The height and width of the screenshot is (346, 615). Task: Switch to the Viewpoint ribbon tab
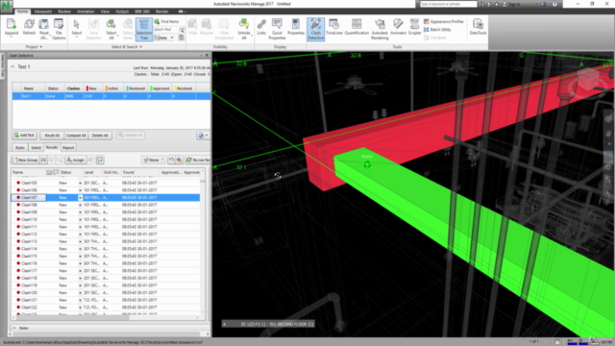pyautogui.click(x=42, y=12)
